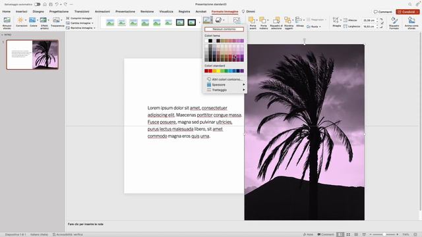Click the Undo arrow icon
Image resolution: width=422 pixels, height=237 pixels.
[57, 5]
